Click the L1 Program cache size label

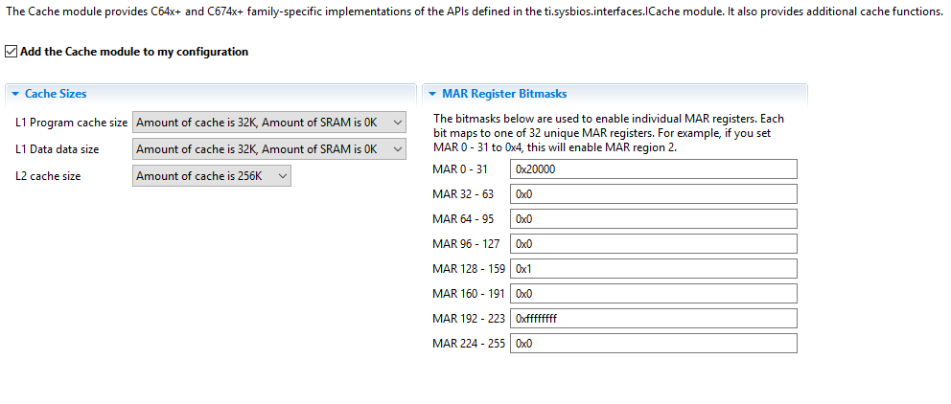pos(71,123)
